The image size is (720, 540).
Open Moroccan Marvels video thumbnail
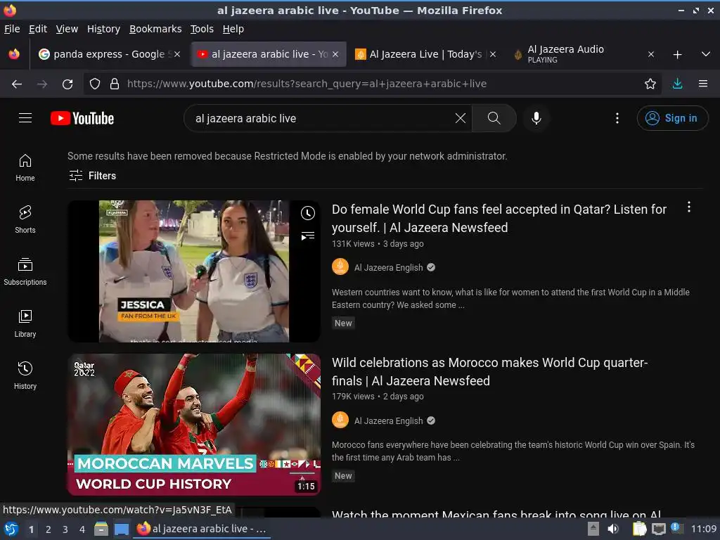tap(194, 424)
